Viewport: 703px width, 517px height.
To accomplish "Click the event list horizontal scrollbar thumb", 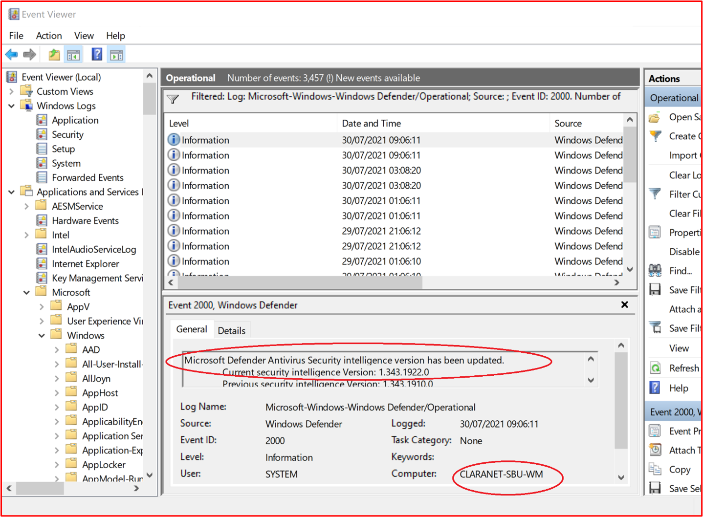I will [x=299, y=282].
